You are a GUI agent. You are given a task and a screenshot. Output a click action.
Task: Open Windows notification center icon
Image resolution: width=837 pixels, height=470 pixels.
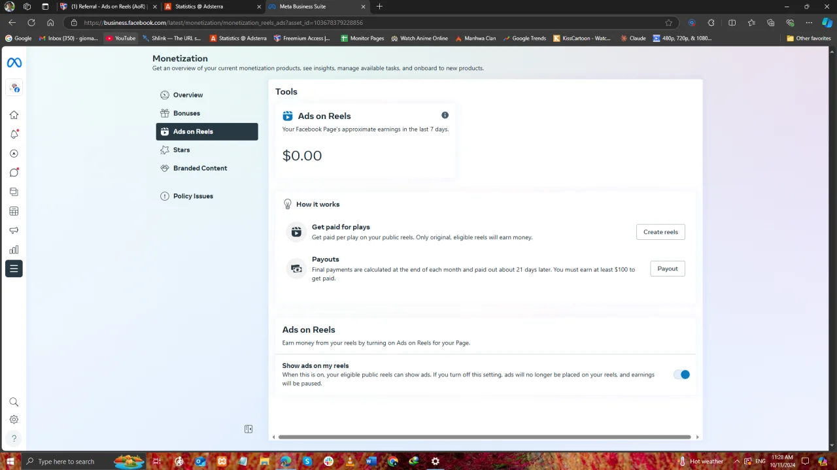[806, 462]
